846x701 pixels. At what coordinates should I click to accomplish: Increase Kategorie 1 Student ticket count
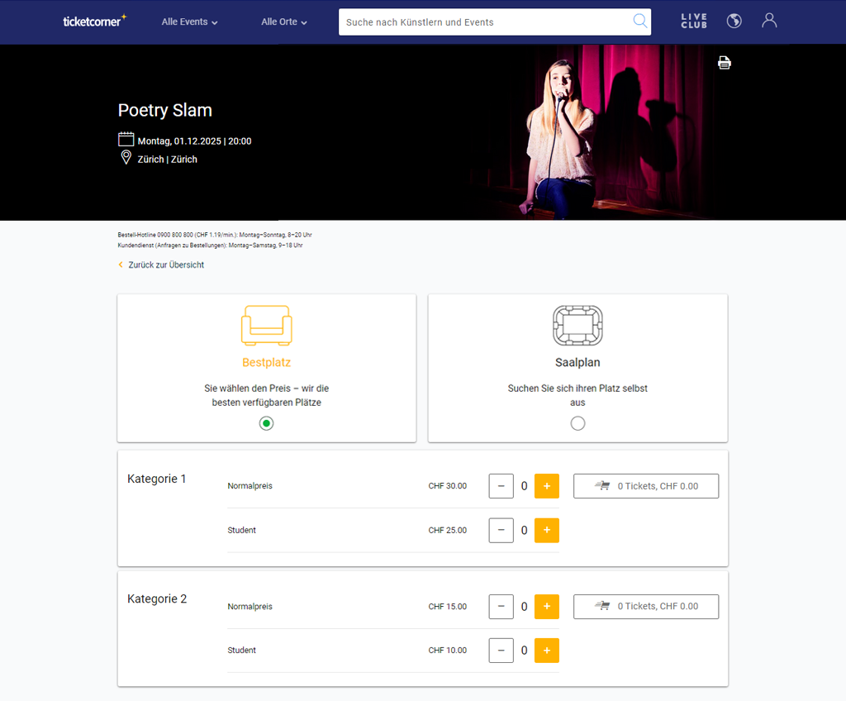[x=547, y=531]
